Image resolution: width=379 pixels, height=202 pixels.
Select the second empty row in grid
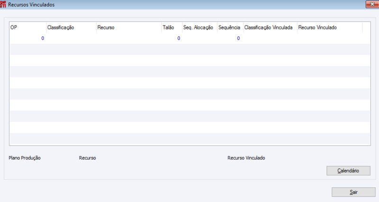(190, 61)
